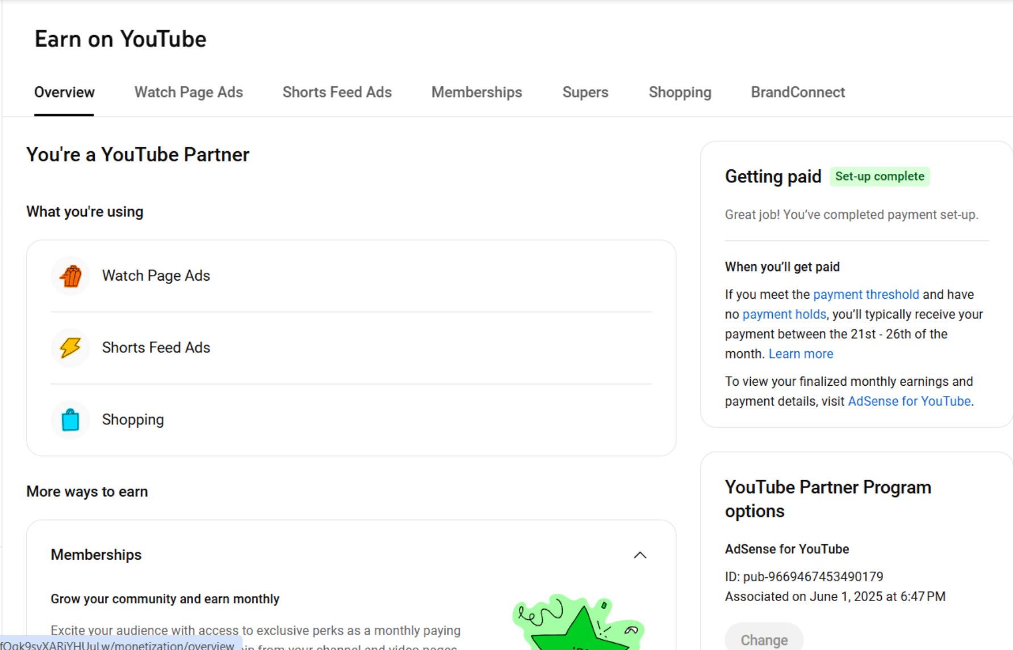Viewport: 1013px width, 650px height.
Task: Click the 'AdSense for YouTube' subheading
Action: click(x=786, y=549)
